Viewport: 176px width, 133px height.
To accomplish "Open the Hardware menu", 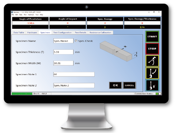I will pos(31,15).
